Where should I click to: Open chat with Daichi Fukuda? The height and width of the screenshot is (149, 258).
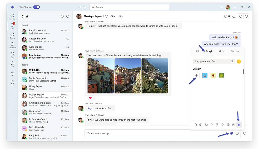45,129
